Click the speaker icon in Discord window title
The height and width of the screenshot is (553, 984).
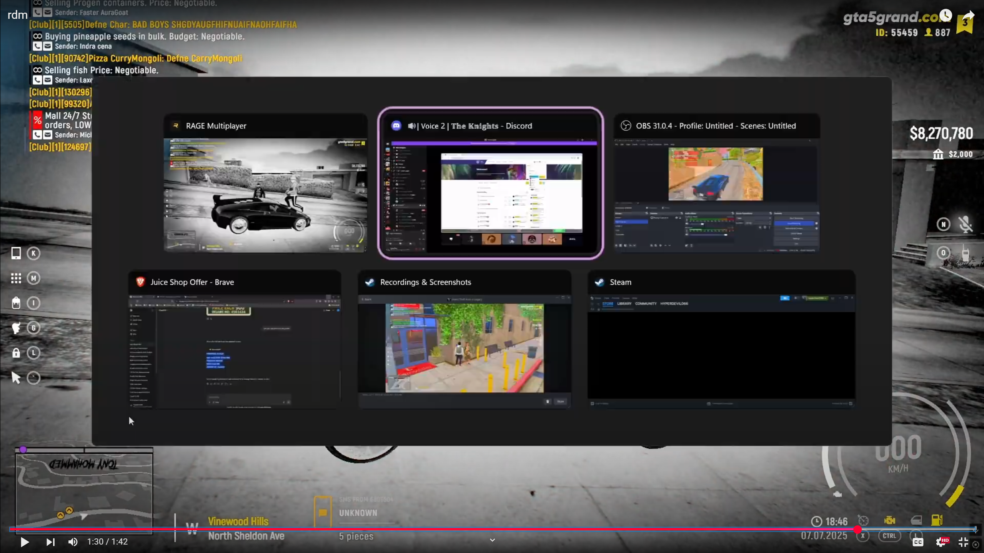[411, 126]
